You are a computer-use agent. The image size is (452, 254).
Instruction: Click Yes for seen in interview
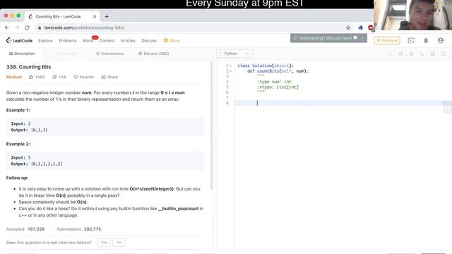(104, 243)
